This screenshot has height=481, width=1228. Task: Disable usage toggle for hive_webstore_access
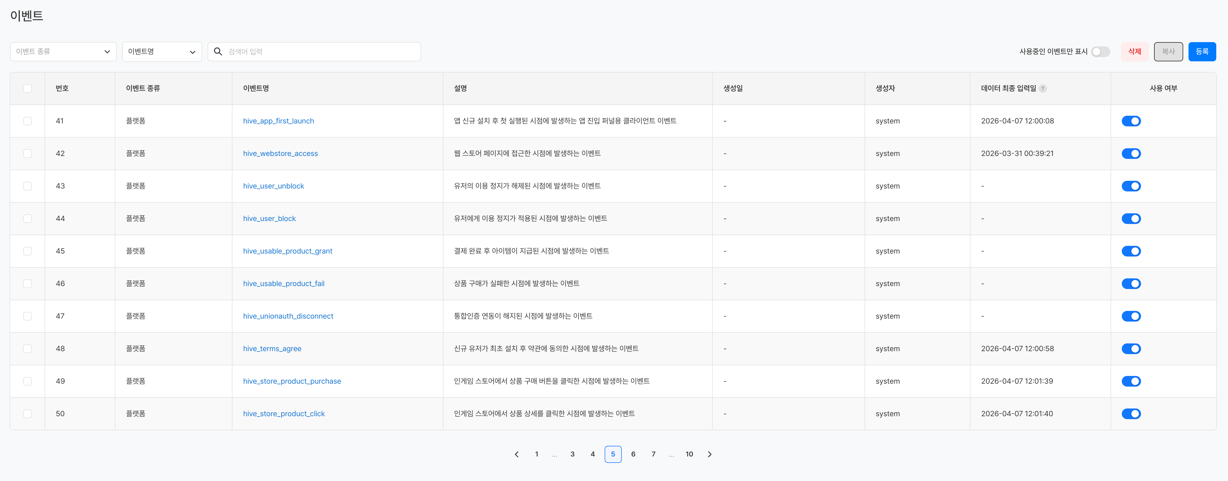pos(1131,153)
